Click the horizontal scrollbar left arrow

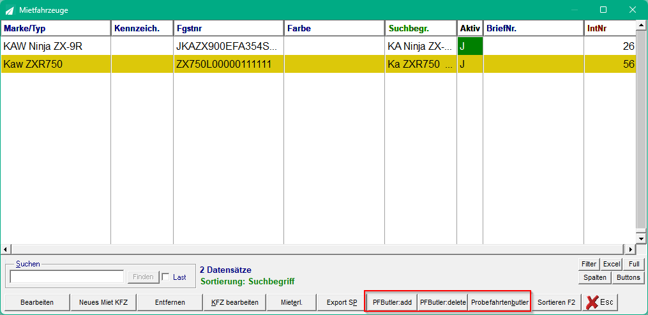[5, 249]
